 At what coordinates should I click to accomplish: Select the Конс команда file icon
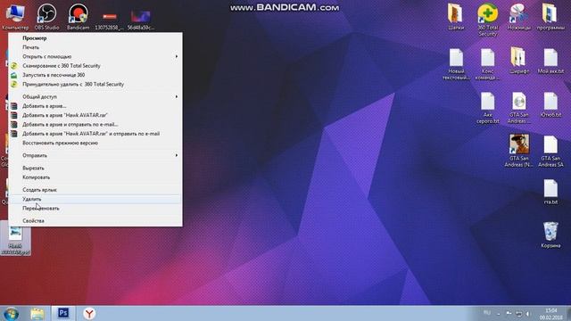488,64
